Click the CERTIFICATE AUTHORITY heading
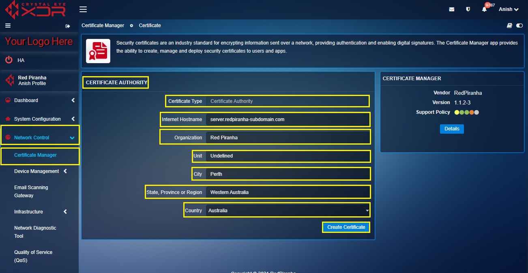The width and height of the screenshot is (528, 273). click(x=116, y=82)
